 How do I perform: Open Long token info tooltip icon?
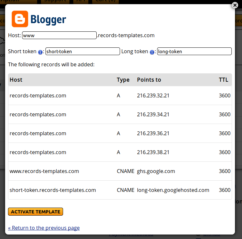pos(152,52)
